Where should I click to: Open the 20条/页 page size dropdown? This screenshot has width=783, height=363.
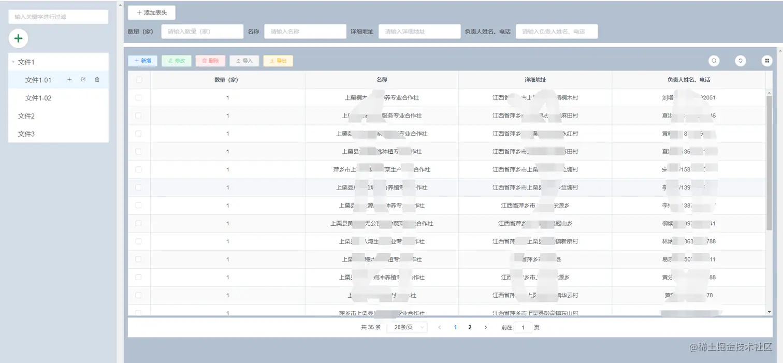[x=408, y=327]
